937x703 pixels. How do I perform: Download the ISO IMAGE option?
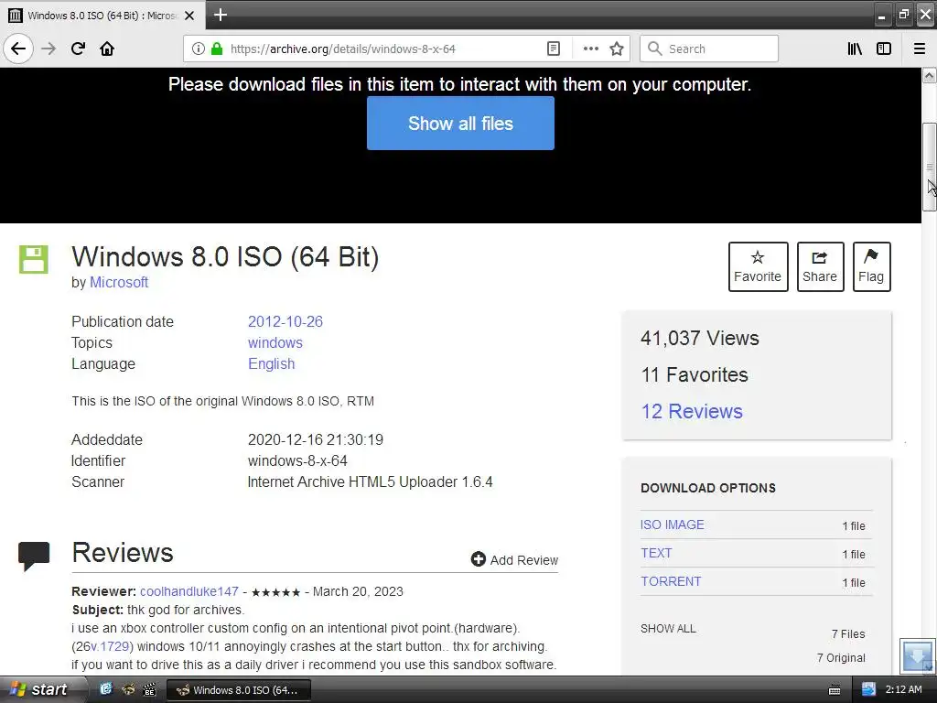pyautogui.click(x=673, y=525)
